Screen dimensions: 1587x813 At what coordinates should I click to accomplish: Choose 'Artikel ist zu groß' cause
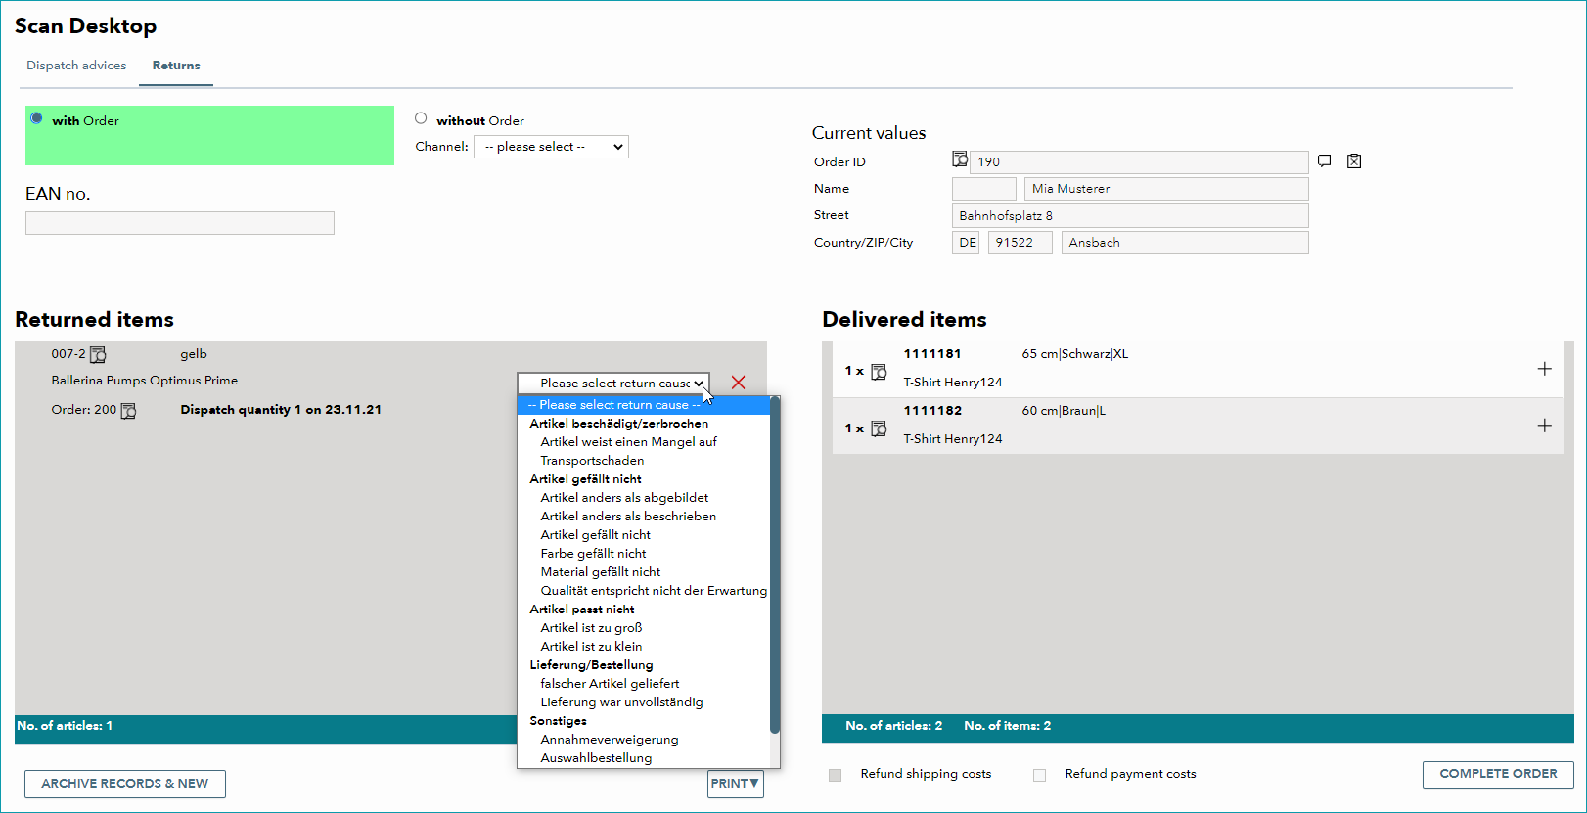click(x=592, y=628)
